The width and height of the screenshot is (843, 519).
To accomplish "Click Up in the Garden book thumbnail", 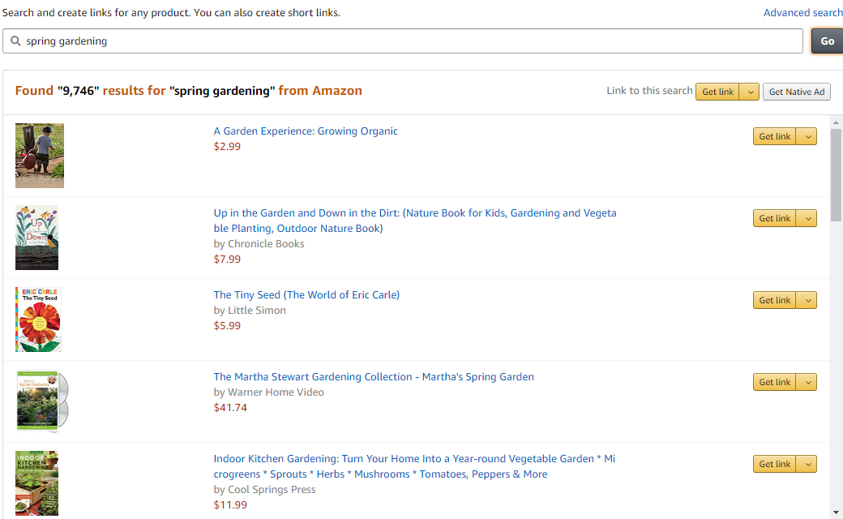I will click(x=37, y=238).
